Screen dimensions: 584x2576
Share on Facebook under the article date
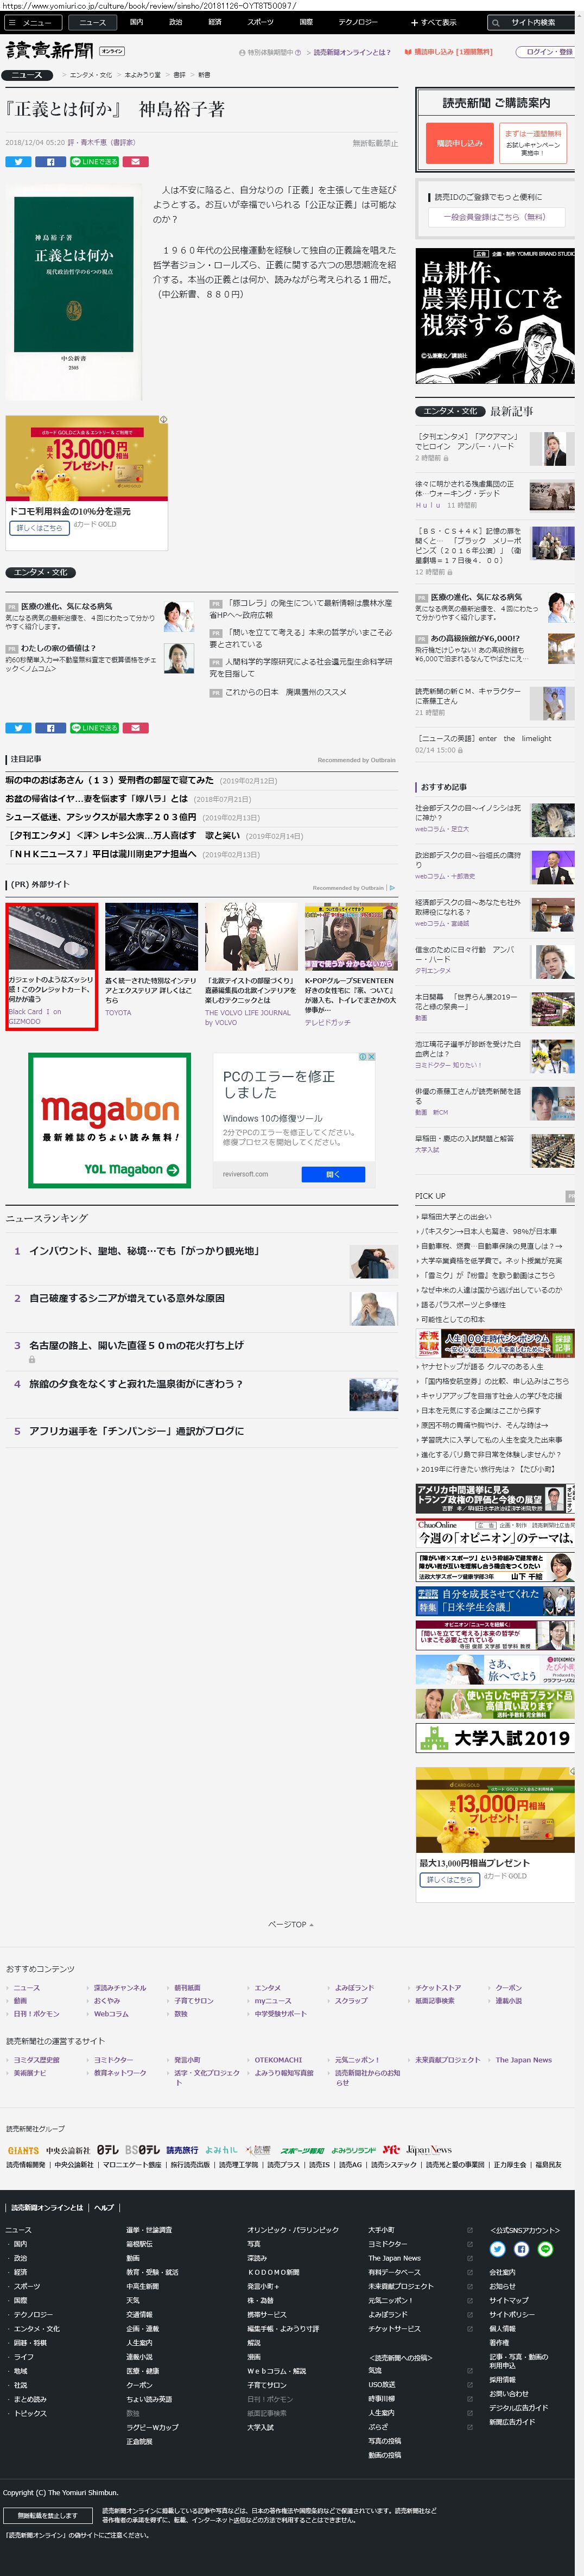click(50, 161)
